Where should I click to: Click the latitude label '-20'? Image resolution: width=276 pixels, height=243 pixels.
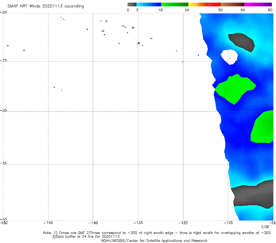point(3,12)
